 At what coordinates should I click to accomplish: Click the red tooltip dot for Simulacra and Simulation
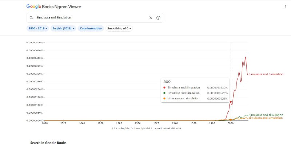(164, 87)
